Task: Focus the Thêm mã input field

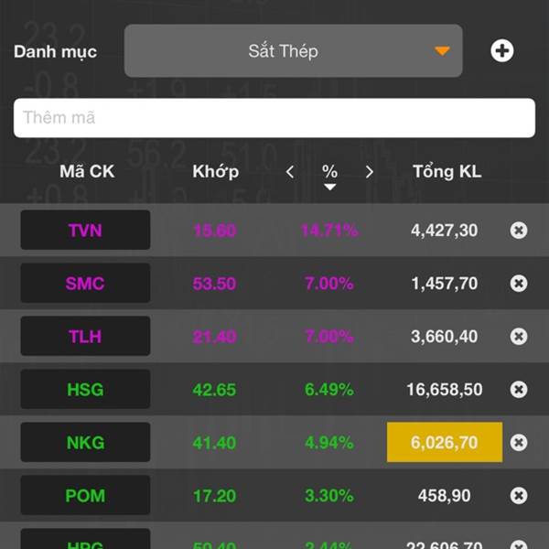Action: click(274, 118)
